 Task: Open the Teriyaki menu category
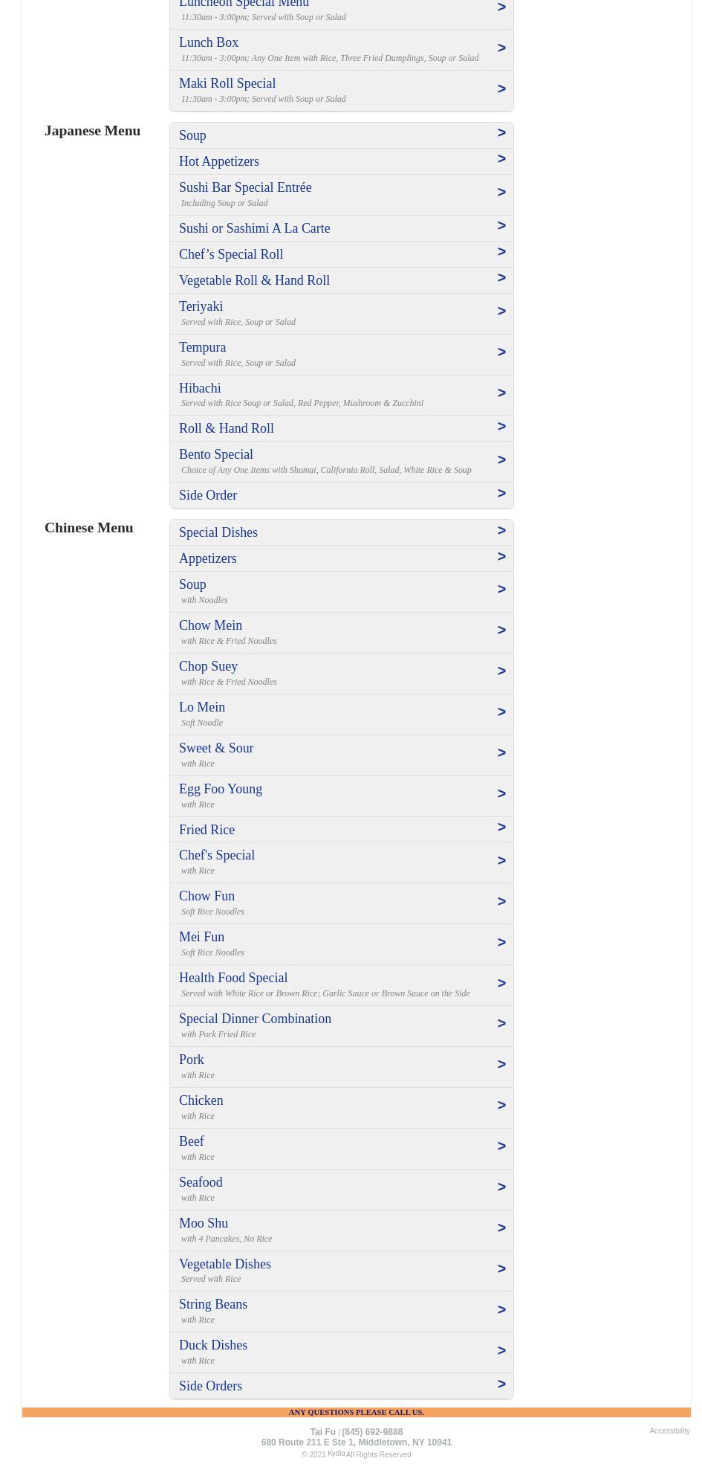click(x=201, y=306)
